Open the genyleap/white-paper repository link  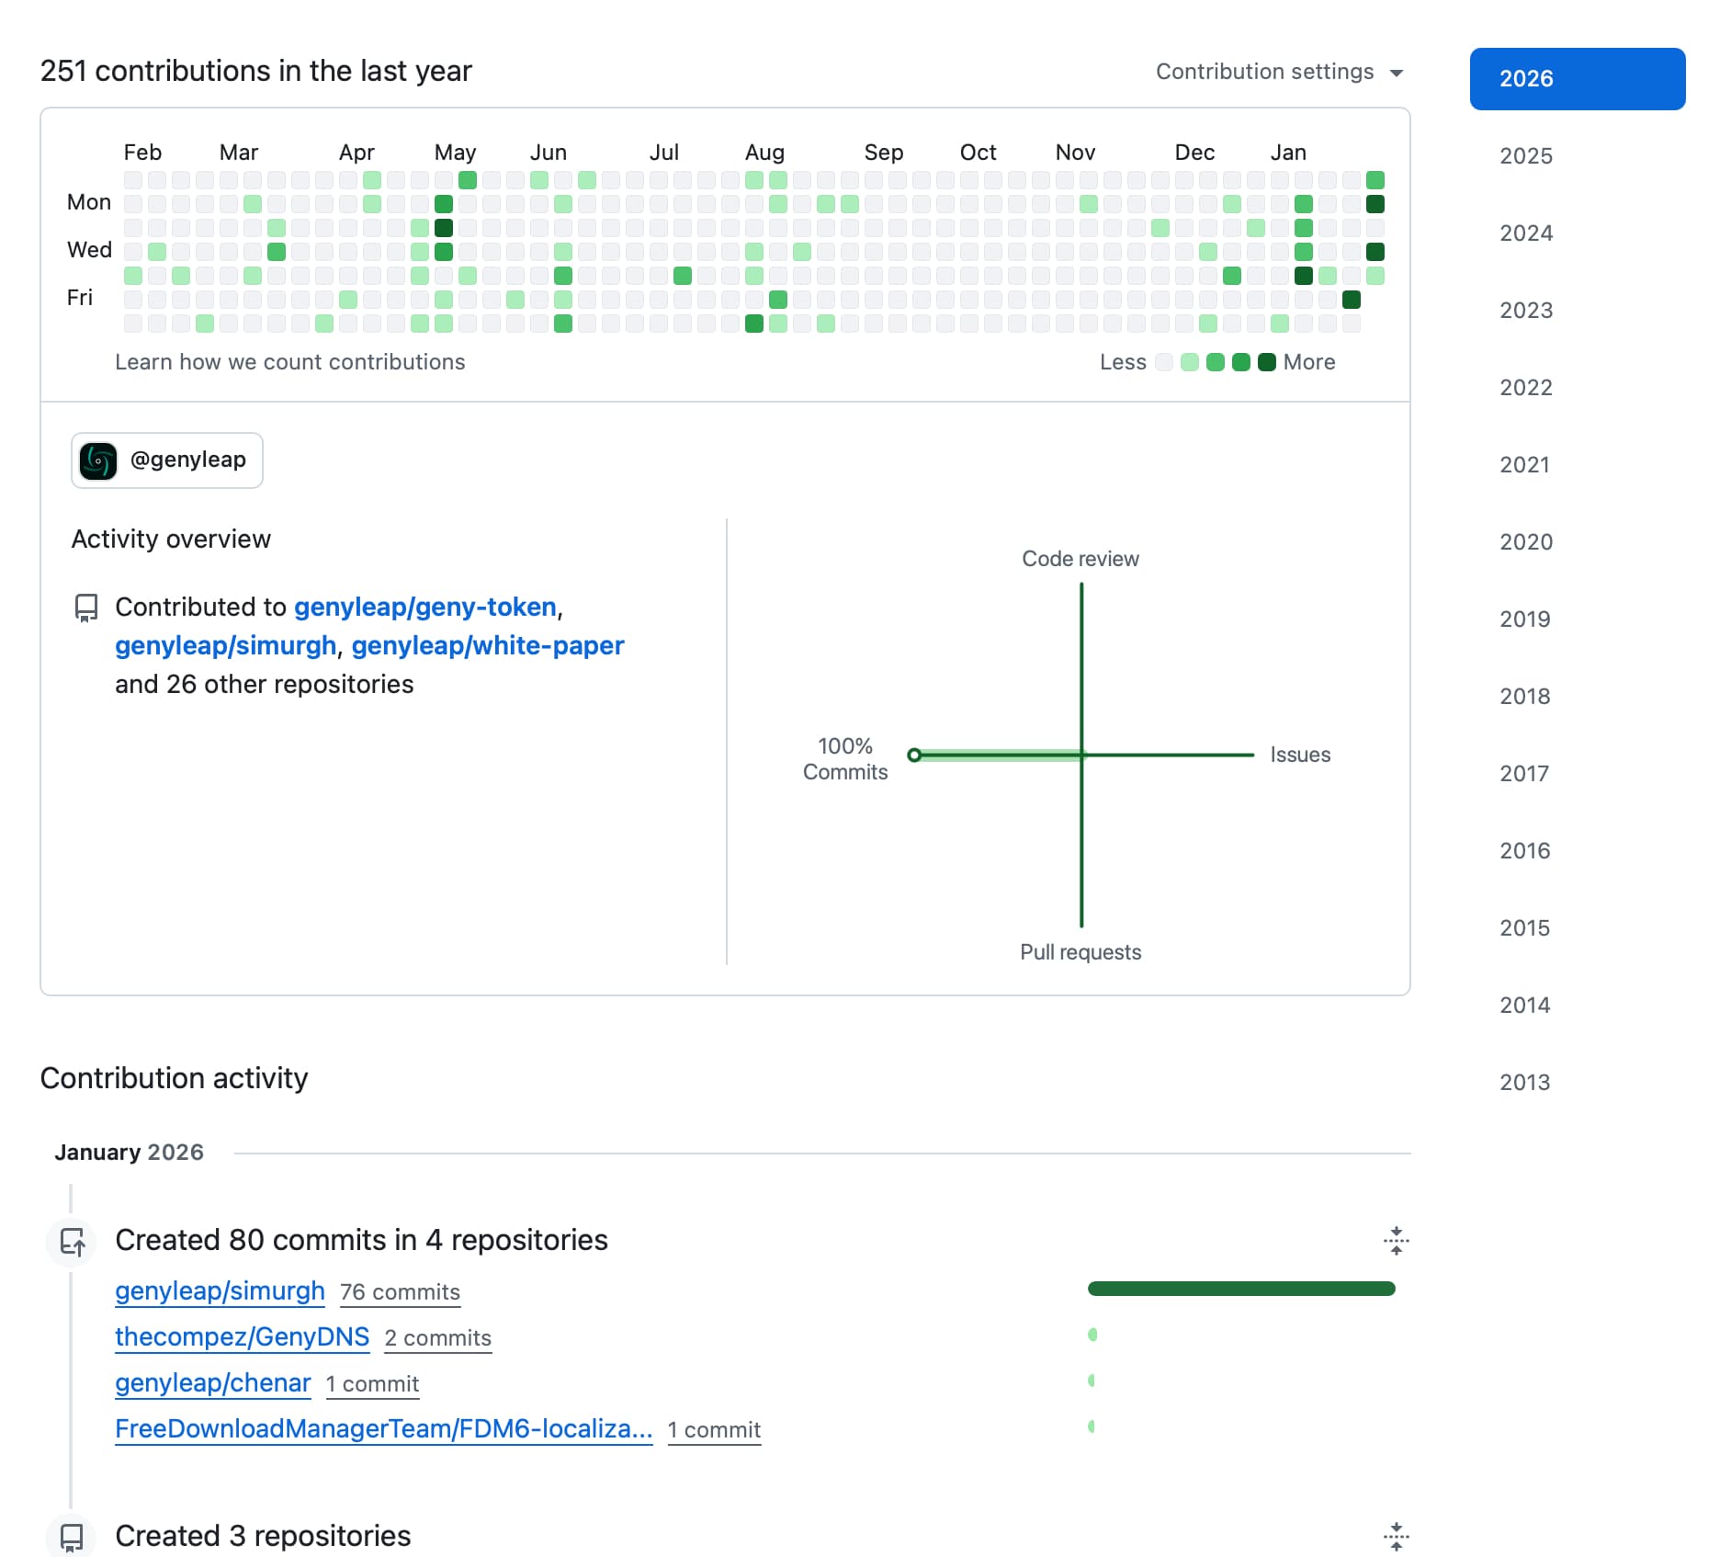[487, 646]
